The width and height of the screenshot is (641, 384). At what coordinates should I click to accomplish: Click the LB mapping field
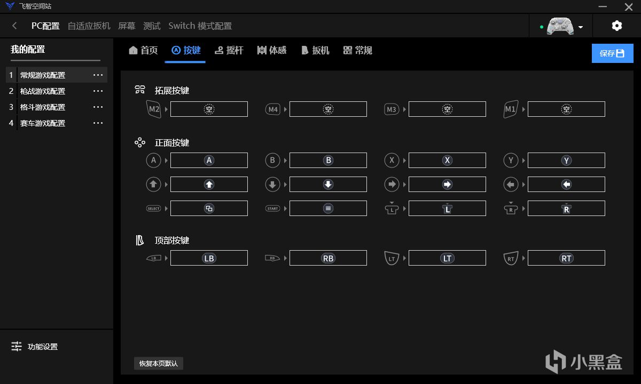[209, 258]
